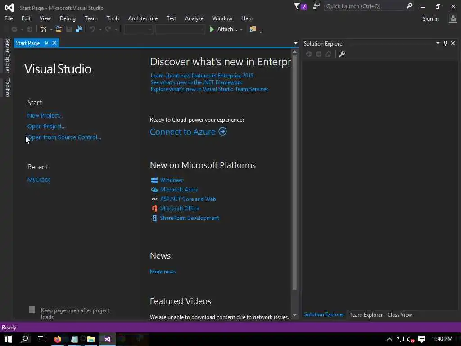The height and width of the screenshot is (346, 461).
Task: Switch to the Team Explorer tab
Action: coord(366,314)
